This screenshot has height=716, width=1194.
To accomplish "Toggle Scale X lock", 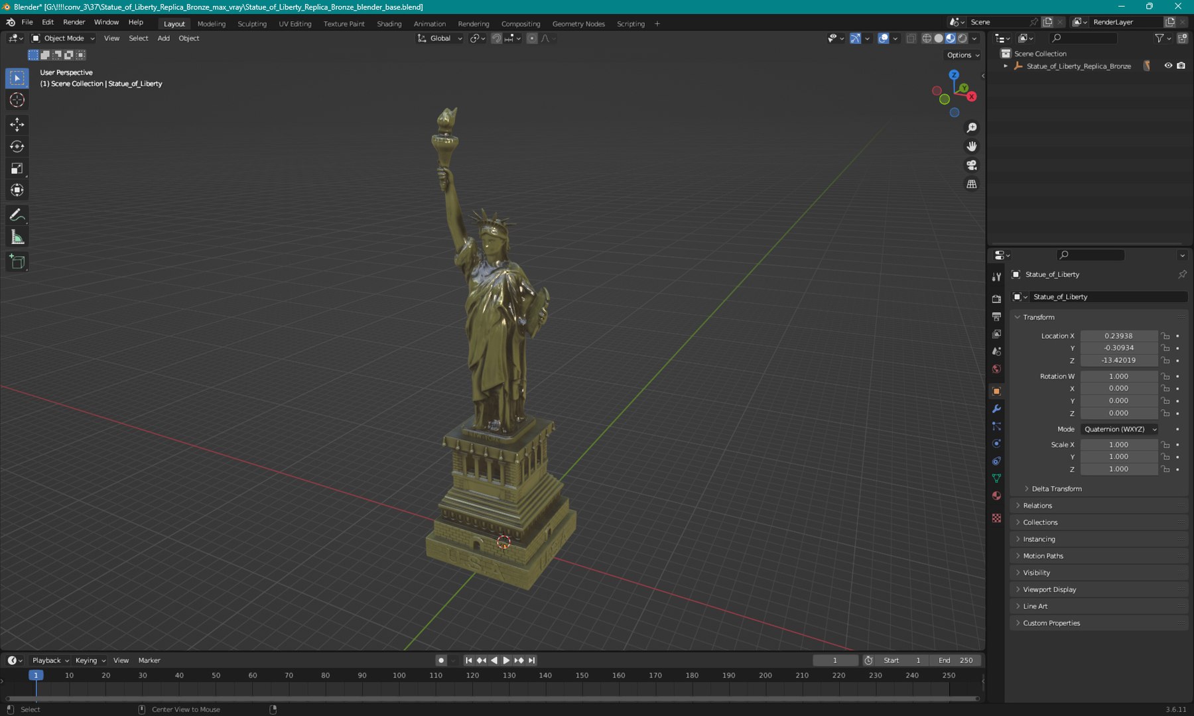I will coord(1165,445).
